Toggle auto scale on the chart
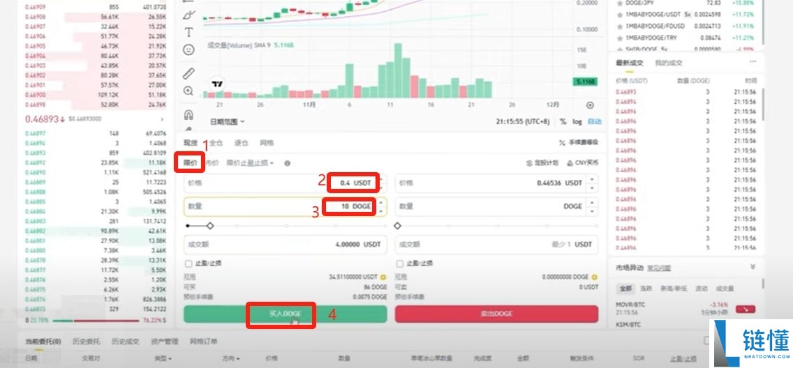This screenshot has height=368, width=793. [594, 122]
